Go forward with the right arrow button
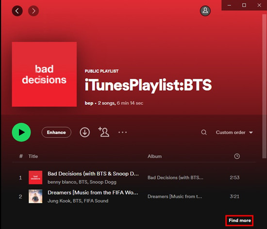Viewport: 267px width, 229px height. [33, 11]
